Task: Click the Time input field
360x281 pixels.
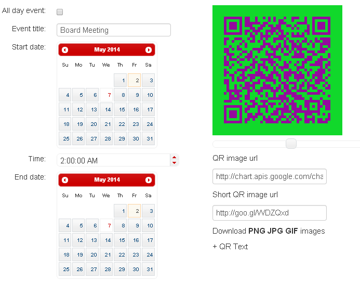Action: pos(113,160)
